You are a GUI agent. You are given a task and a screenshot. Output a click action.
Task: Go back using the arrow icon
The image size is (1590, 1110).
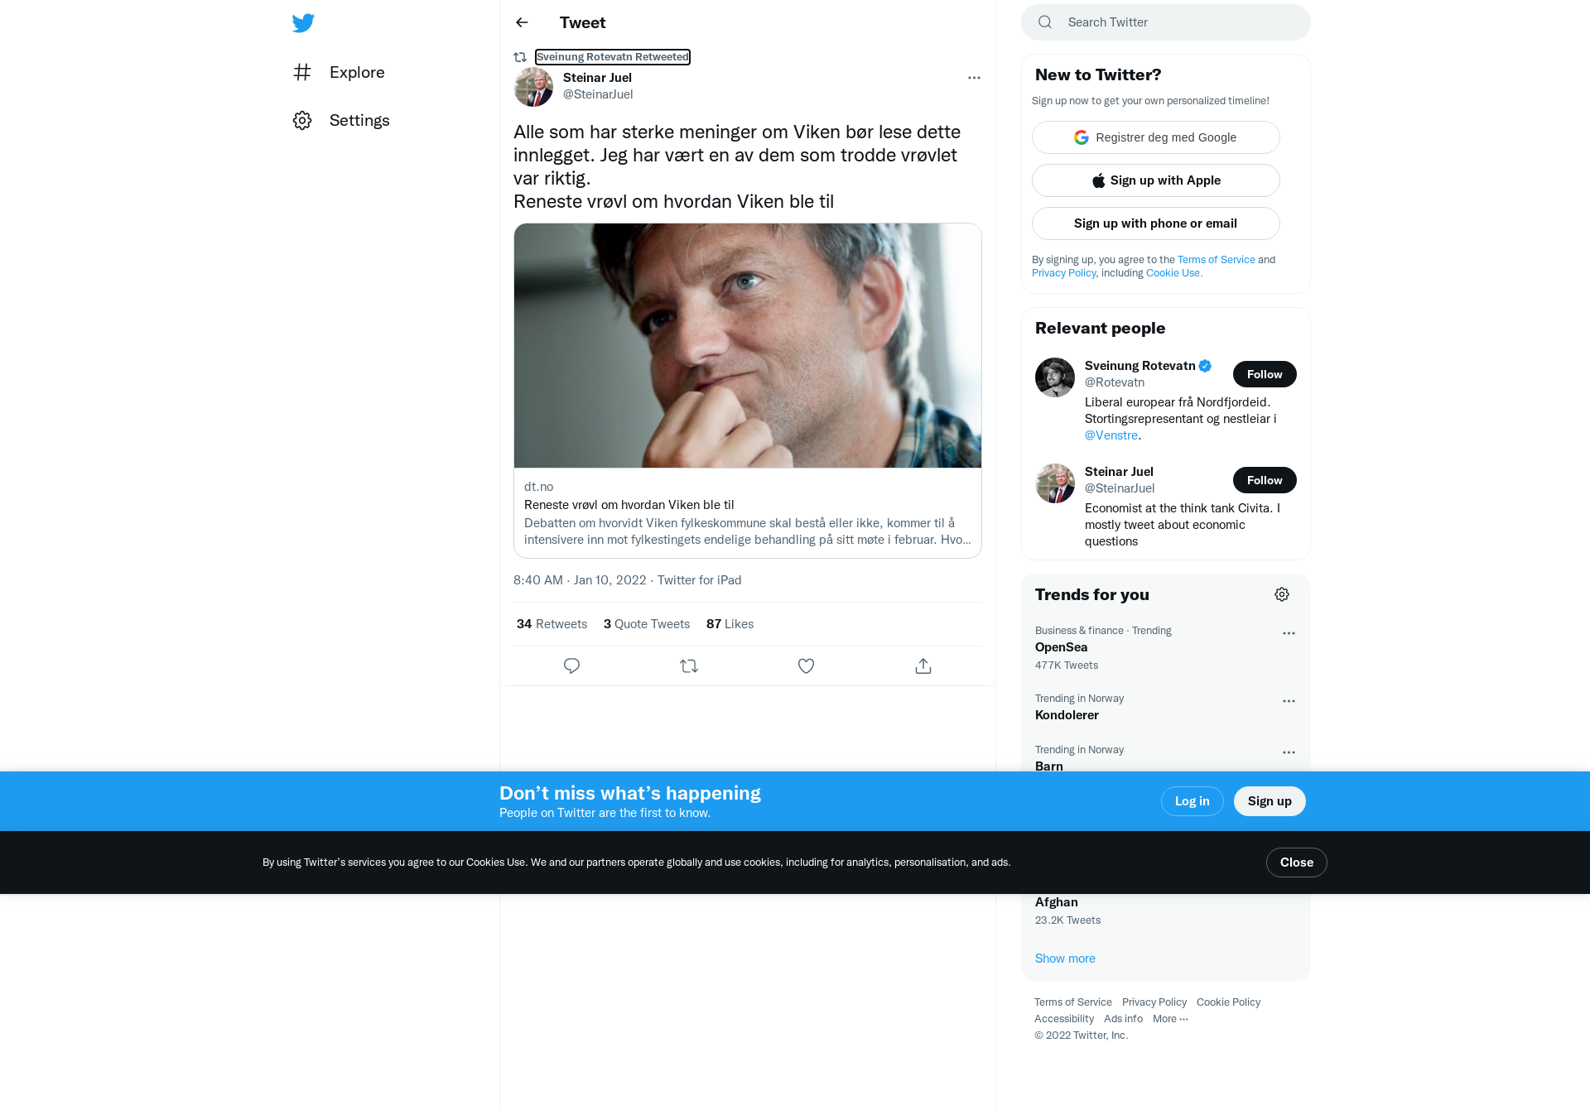[522, 22]
